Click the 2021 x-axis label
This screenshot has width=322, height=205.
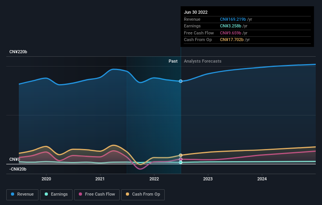click(100, 179)
